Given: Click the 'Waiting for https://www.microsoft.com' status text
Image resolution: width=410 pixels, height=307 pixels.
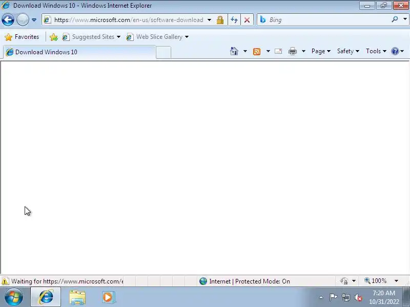Looking at the screenshot, I should (67, 281).
